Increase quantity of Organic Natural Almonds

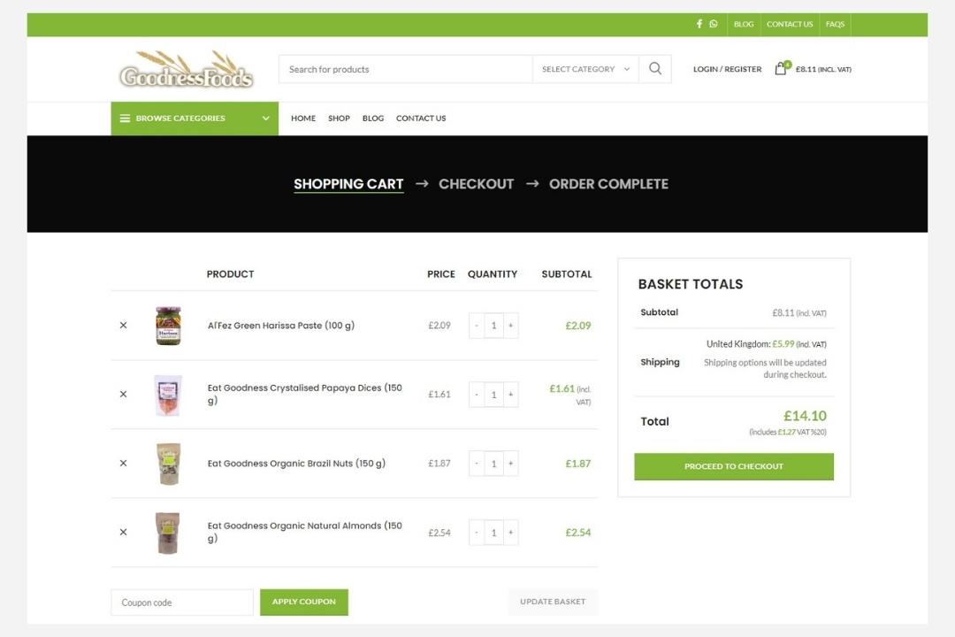point(510,533)
